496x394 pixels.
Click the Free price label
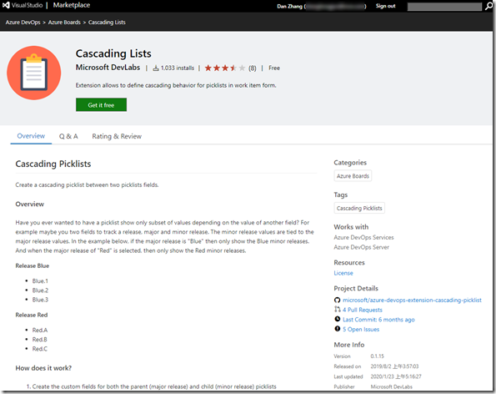274,68
